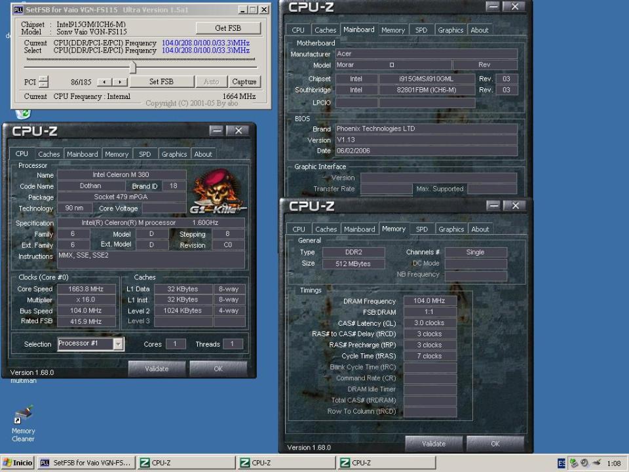Open the ES language indicator in tray
The height and width of the screenshot is (472, 629).
(x=562, y=463)
